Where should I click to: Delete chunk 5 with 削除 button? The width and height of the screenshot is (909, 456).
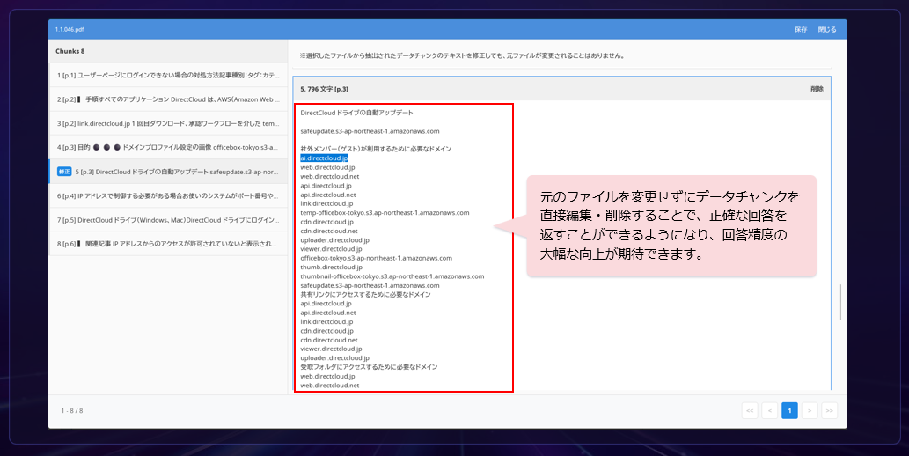click(817, 89)
